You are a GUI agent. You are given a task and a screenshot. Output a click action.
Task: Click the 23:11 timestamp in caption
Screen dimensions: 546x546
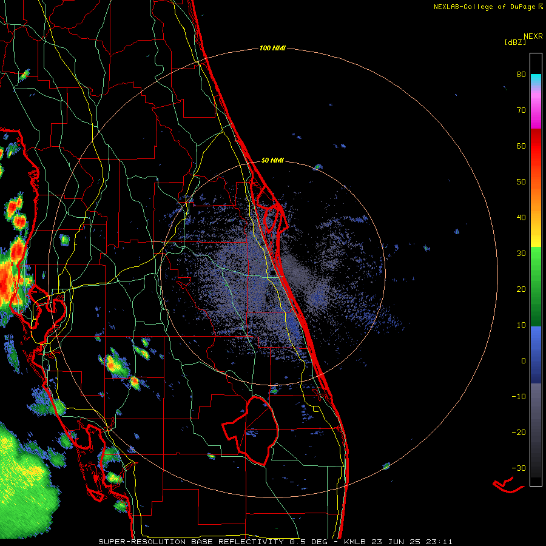439,542
